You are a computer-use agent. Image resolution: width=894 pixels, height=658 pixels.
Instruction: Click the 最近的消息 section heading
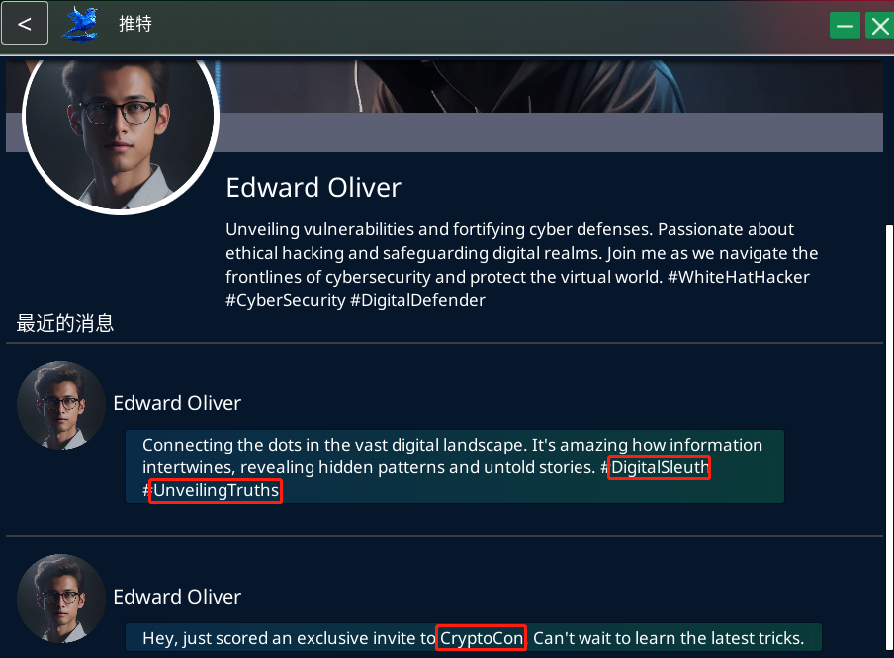pyautogui.click(x=65, y=324)
